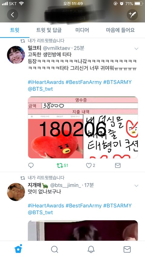Screen dimensions: 145x258
Task: Switch to the 트윗 및 답글 tab
Action: point(49,30)
